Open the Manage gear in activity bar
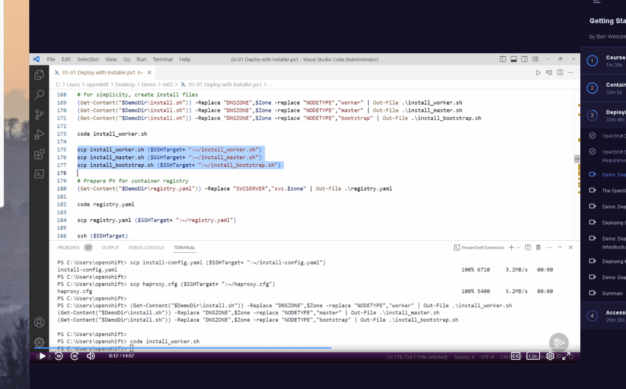This screenshot has height=389, width=626. pyautogui.click(x=39, y=343)
